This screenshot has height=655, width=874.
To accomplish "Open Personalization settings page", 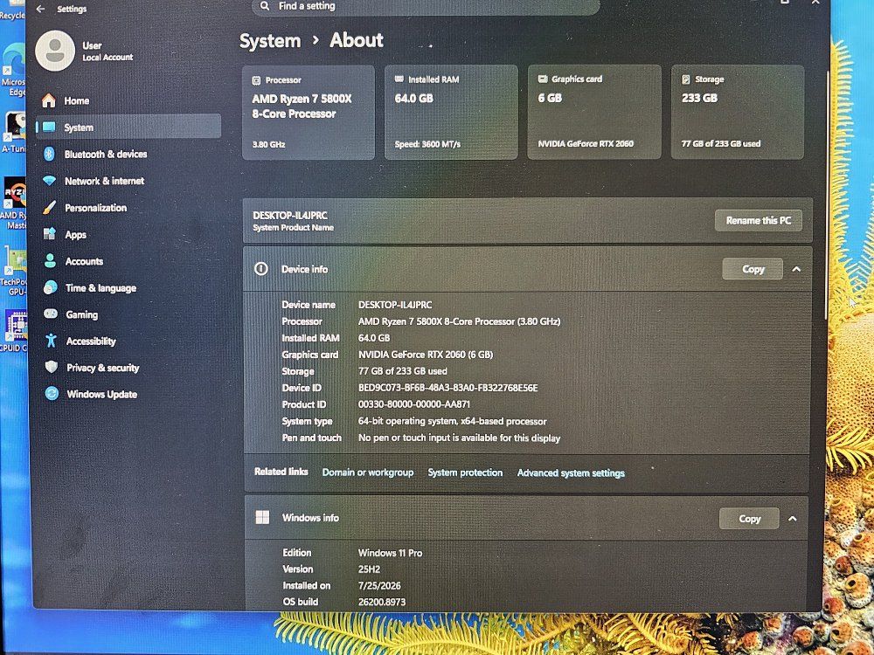I will point(128,208).
